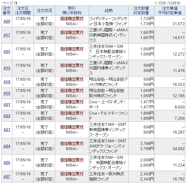Open order number 419 link
187x183 pixels.
point(7,93)
